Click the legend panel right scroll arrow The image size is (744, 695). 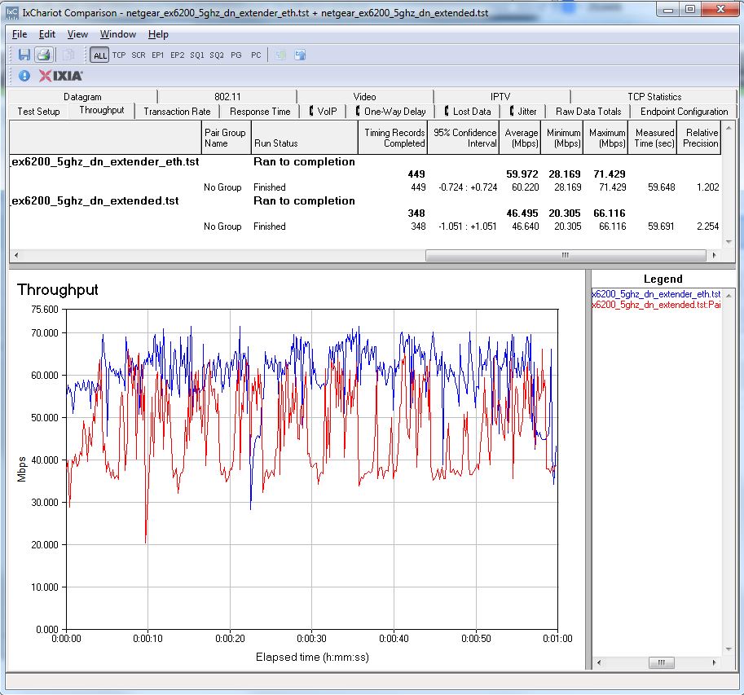click(x=714, y=662)
